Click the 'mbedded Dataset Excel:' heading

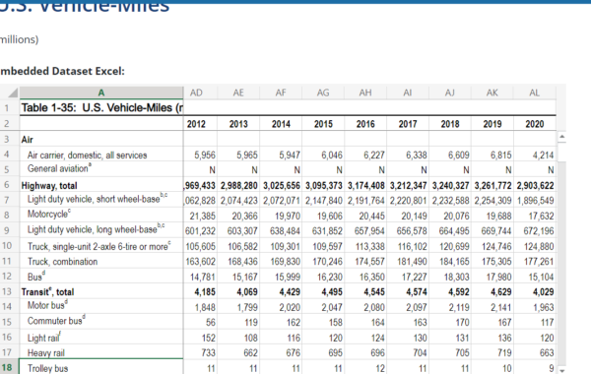[x=62, y=71]
